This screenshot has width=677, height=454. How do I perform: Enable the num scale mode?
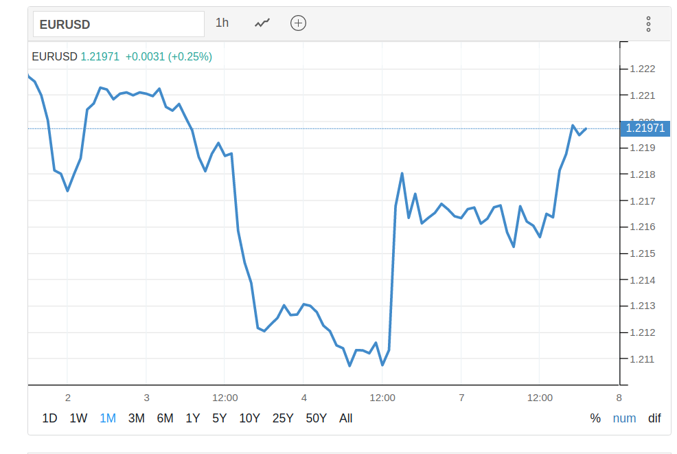(x=624, y=418)
